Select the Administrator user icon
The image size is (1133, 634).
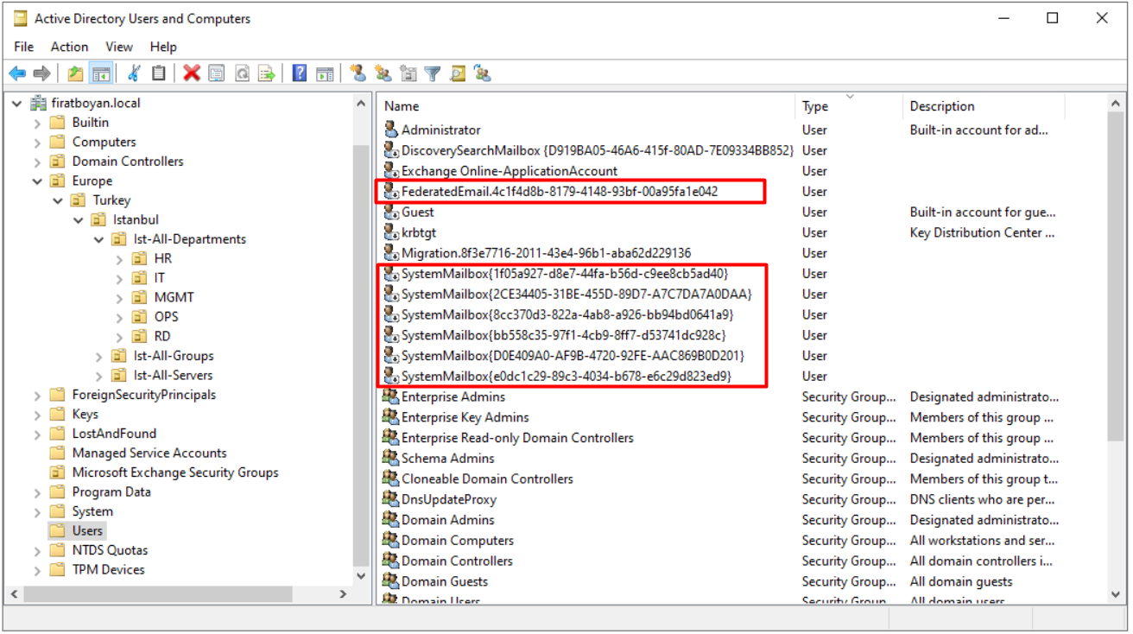[390, 130]
